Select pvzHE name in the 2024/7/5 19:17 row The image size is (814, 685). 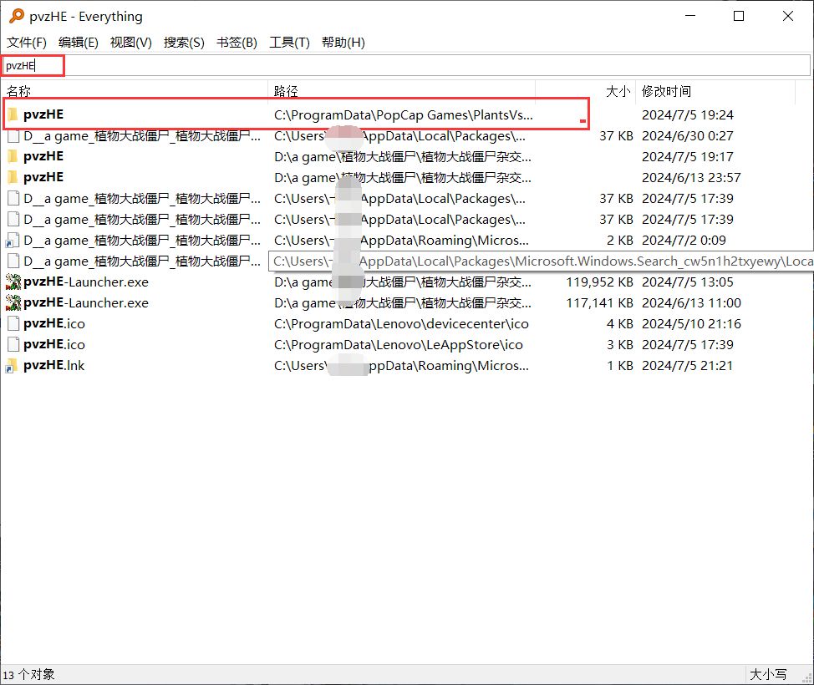43,156
